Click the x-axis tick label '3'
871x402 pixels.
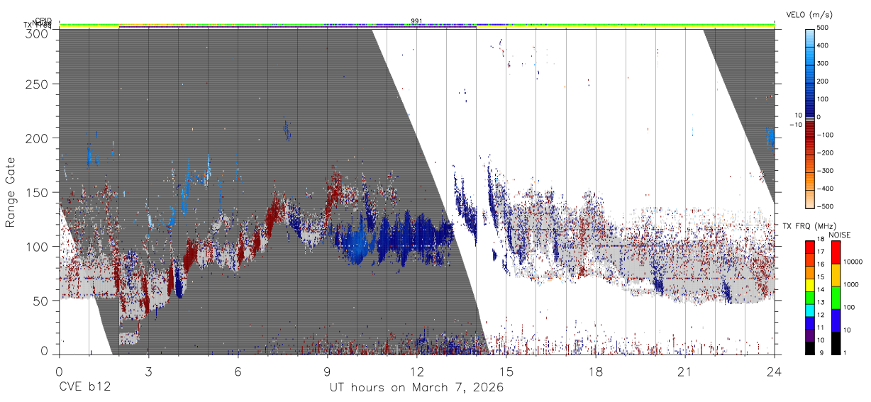pyautogui.click(x=148, y=372)
